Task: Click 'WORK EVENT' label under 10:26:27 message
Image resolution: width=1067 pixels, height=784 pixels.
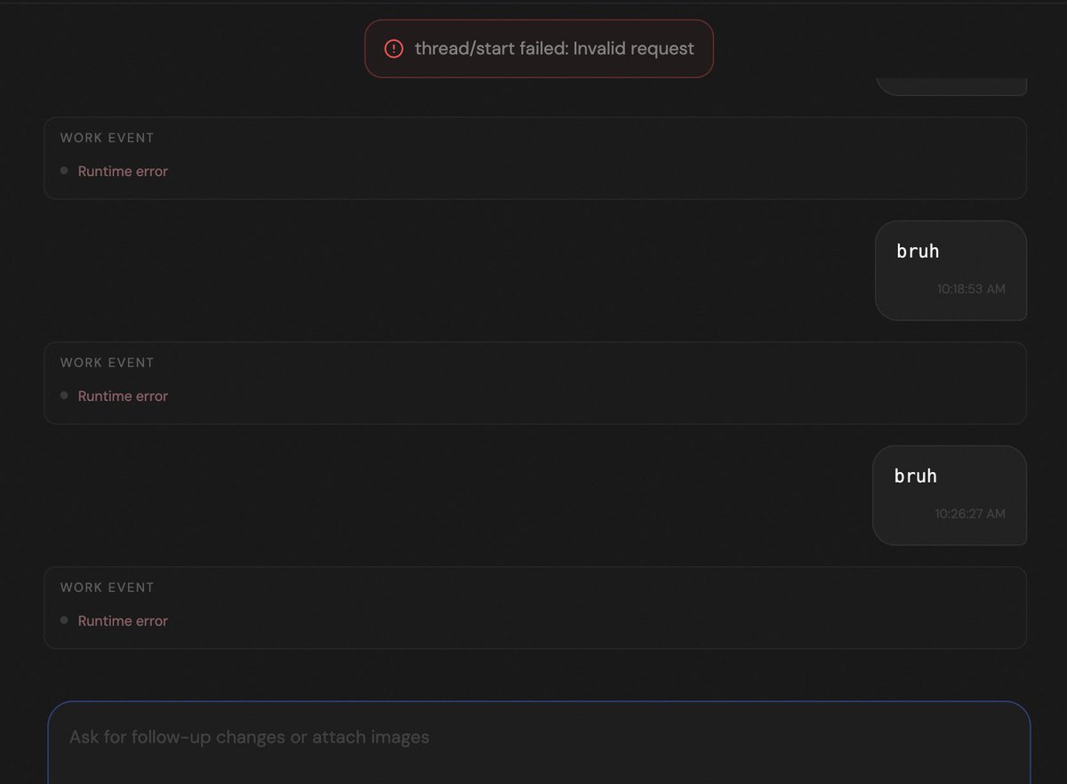Action: [107, 588]
